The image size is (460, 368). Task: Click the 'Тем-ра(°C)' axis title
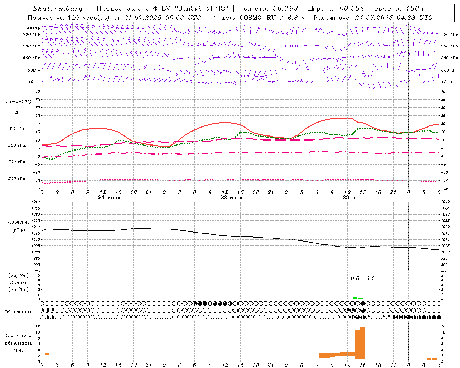pos(17,102)
